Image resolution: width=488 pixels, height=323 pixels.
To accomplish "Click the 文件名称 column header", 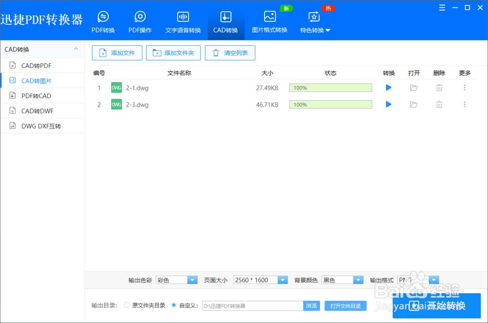I will click(x=179, y=73).
